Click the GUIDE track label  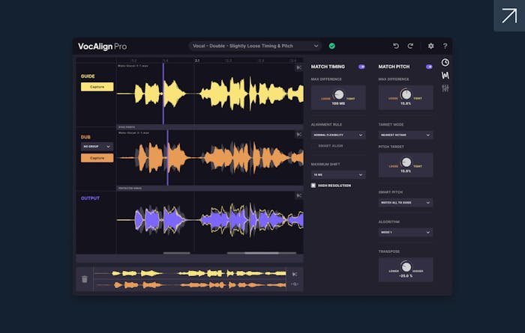tap(88, 76)
